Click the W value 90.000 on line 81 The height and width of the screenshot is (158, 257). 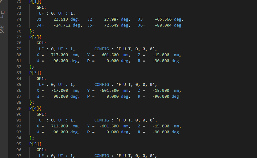point(61,61)
